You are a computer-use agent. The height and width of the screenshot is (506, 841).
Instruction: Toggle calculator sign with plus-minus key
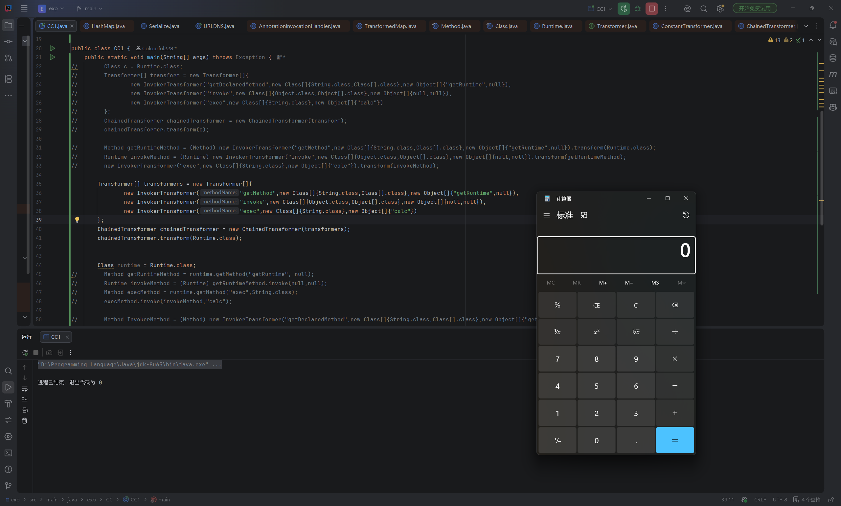557,440
